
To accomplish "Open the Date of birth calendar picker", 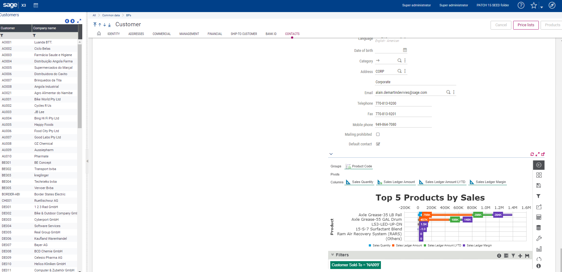I will [x=405, y=50].
